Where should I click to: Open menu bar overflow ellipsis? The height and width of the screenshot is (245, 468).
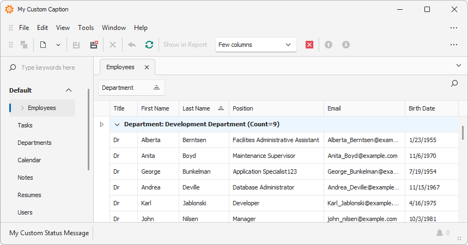454,28
